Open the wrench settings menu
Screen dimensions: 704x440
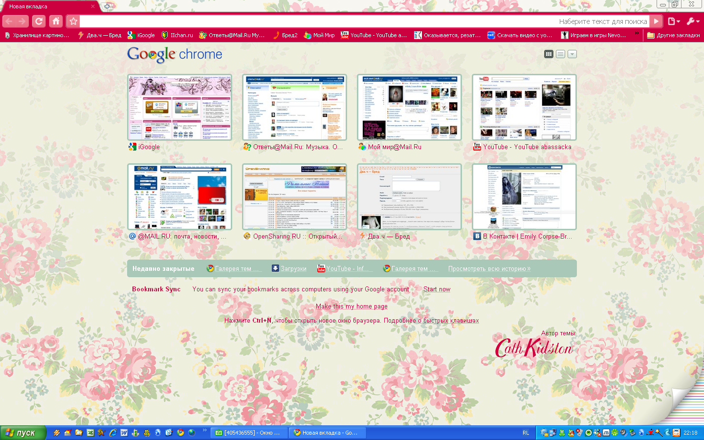[x=693, y=21]
